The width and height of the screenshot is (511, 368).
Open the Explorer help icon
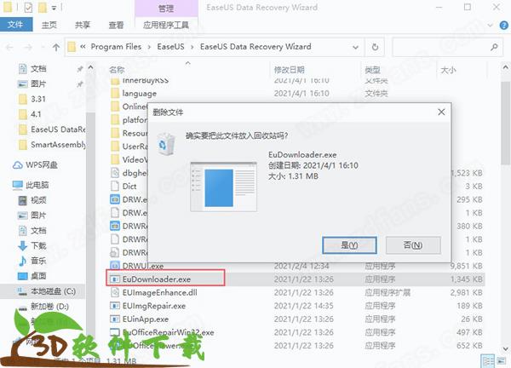504,26
